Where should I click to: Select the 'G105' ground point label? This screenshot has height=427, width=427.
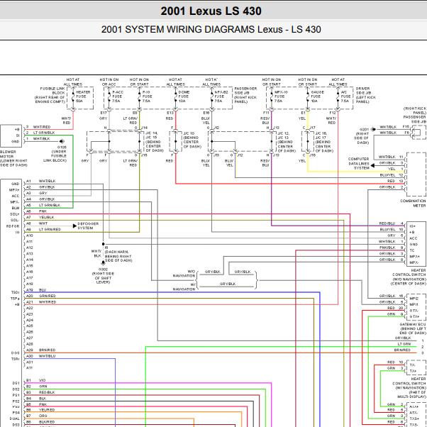coord(62,148)
